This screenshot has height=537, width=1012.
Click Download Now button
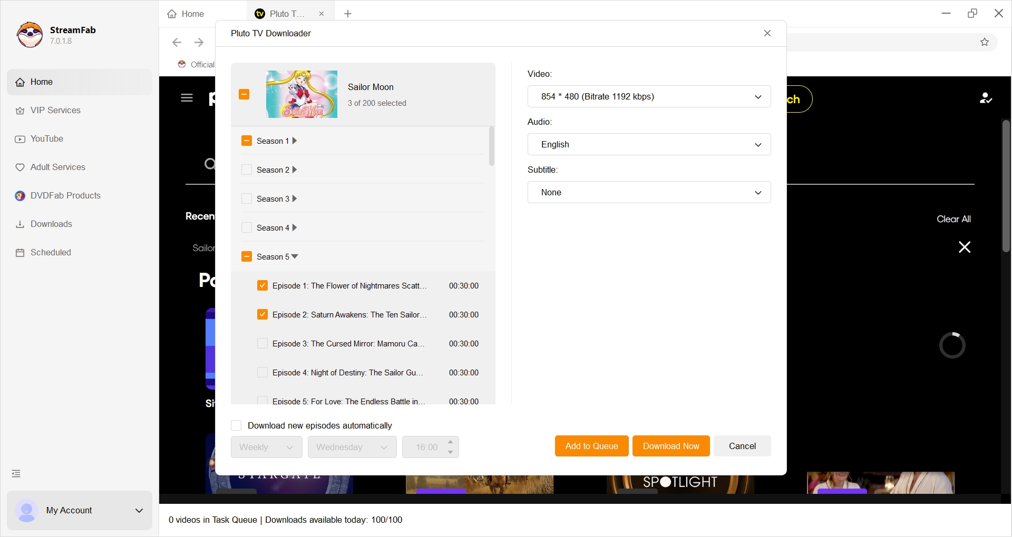[671, 446]
